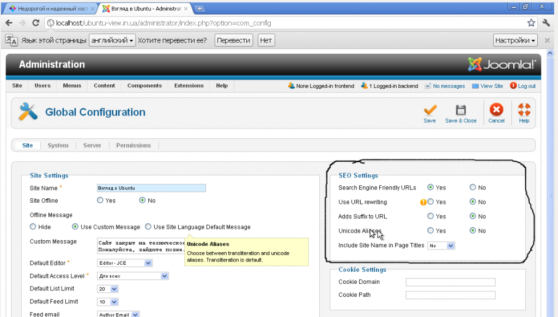
Task: Enable Use URL rewriting Yes option
Action: pos(430,202)
